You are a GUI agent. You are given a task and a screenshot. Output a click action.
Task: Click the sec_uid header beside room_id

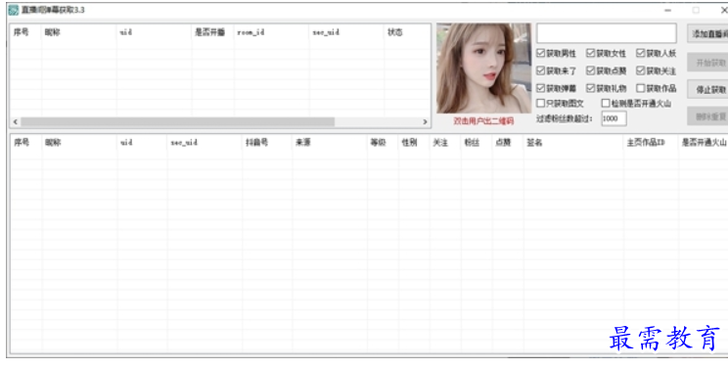coord(346,32)
